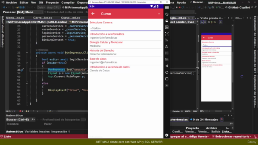Tap the Android back triangle in Genymotion sidebar
The height and width of the screenshot is (145, 258).
click(x=166, y=66)
